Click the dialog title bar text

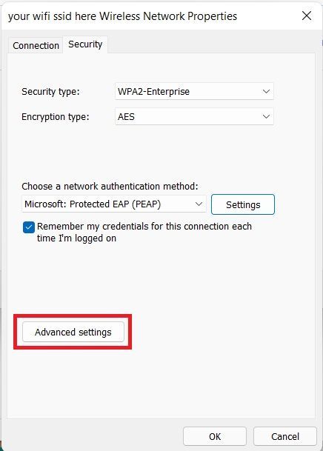point(122,16)
